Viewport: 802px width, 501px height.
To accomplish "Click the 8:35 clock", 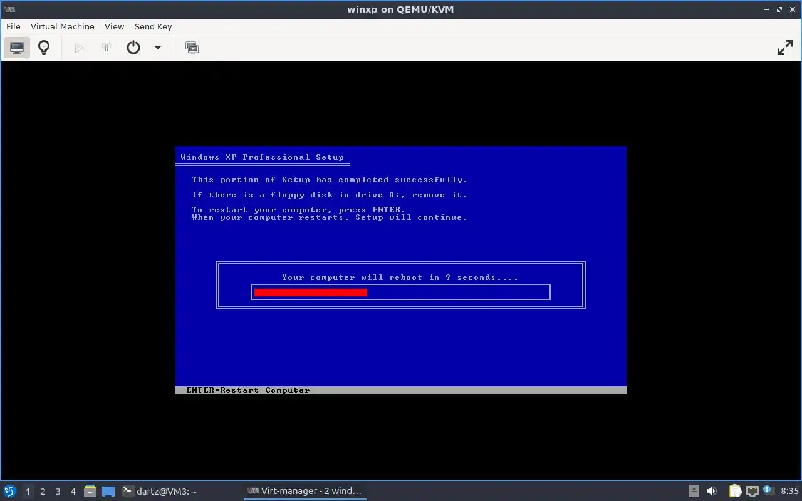I will pos(789,492).
